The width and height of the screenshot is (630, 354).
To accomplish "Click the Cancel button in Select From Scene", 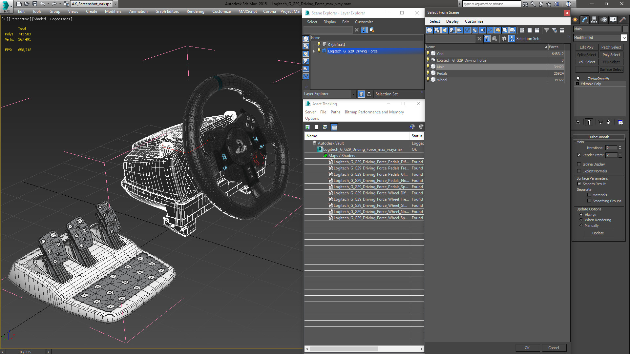I will [553, 348].
